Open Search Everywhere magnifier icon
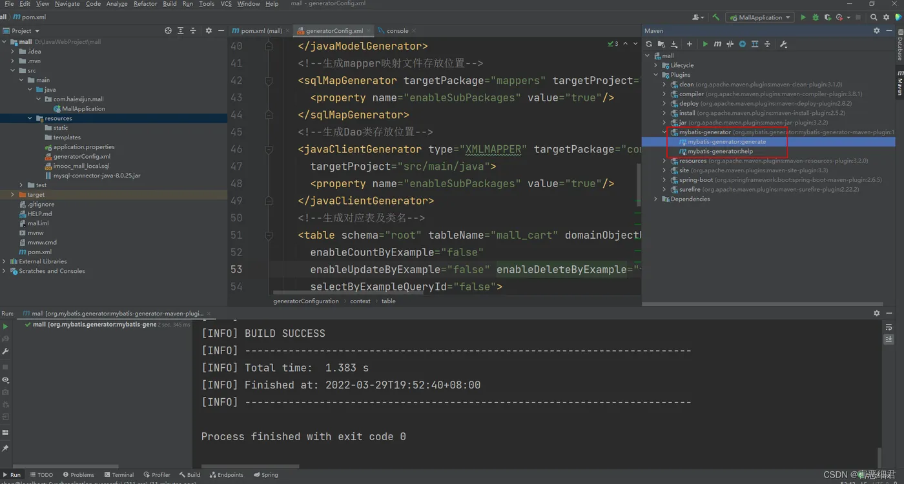This screenshot has height=484, width=904. [874, 17]
